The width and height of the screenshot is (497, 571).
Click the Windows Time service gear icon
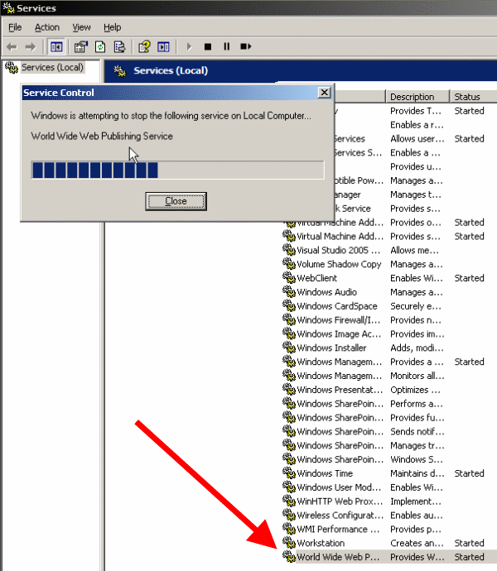[x=289, y=473]
